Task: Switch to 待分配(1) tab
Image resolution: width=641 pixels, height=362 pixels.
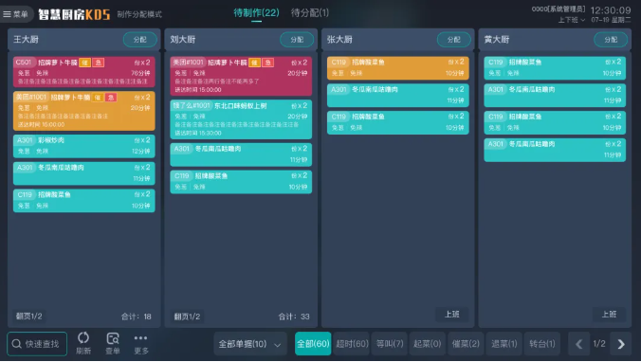Action: [309, 12]
